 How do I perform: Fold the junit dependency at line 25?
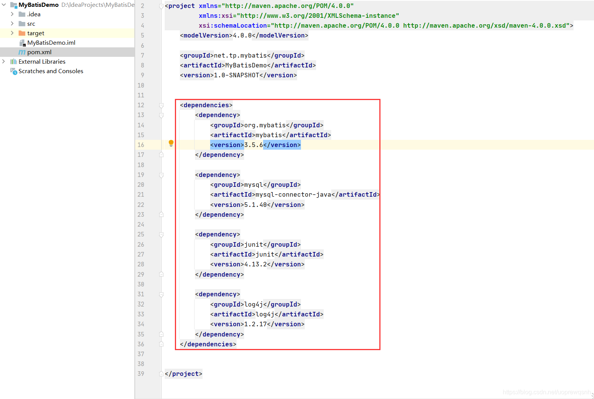coord(161,235)
